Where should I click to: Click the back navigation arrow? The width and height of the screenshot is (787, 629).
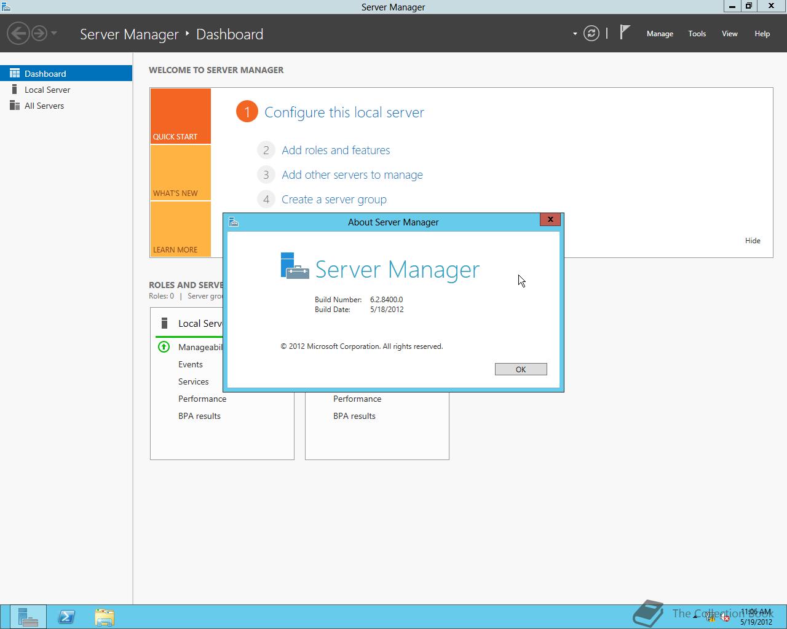click(x=19, y=33)
